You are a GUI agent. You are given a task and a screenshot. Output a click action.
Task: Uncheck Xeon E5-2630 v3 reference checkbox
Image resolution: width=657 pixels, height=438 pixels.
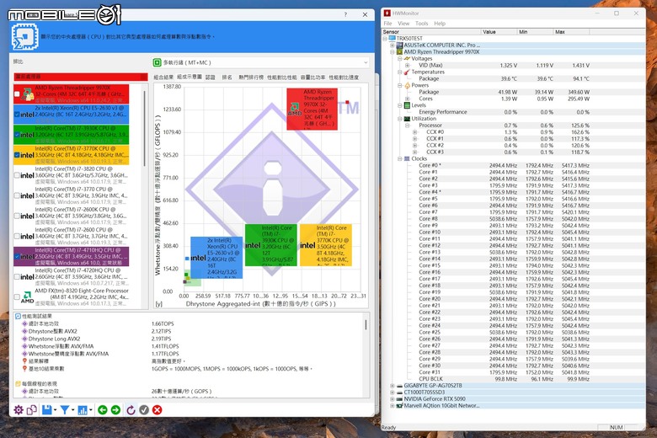click(x=17, y=114)
